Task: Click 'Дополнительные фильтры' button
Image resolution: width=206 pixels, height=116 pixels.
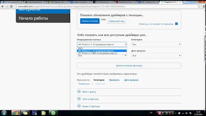Action: click(129, 65)
